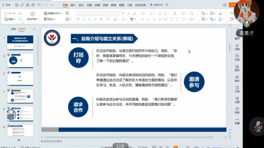Click the Undo arrow icon

tap(38, 5)
